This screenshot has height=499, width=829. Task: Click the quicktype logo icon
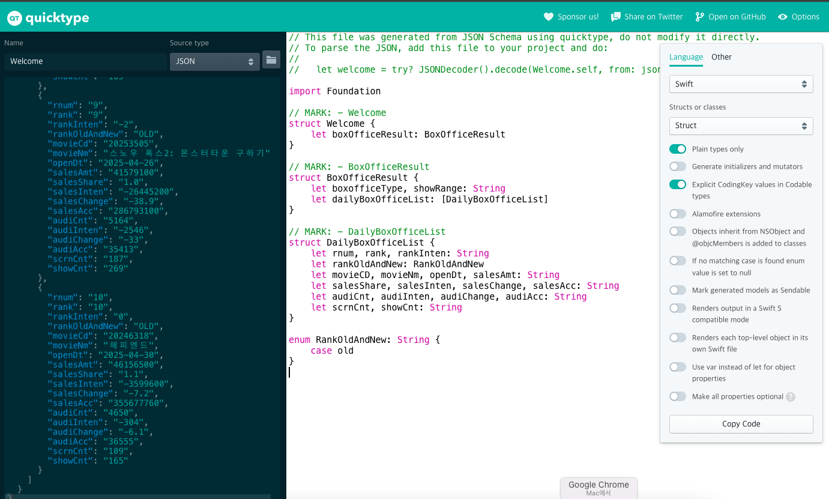pos(14,18)
